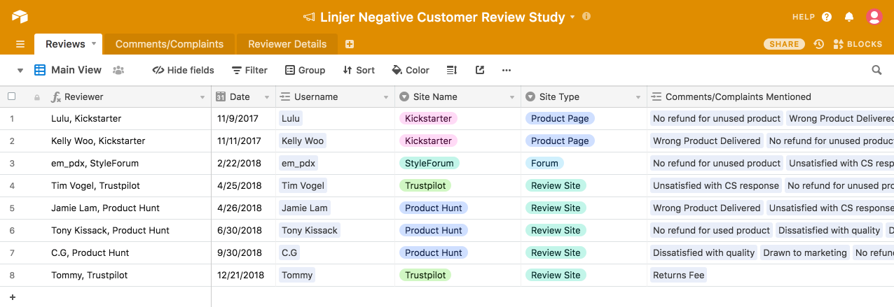Open Hide fields menu

click(x=184, y=70)
